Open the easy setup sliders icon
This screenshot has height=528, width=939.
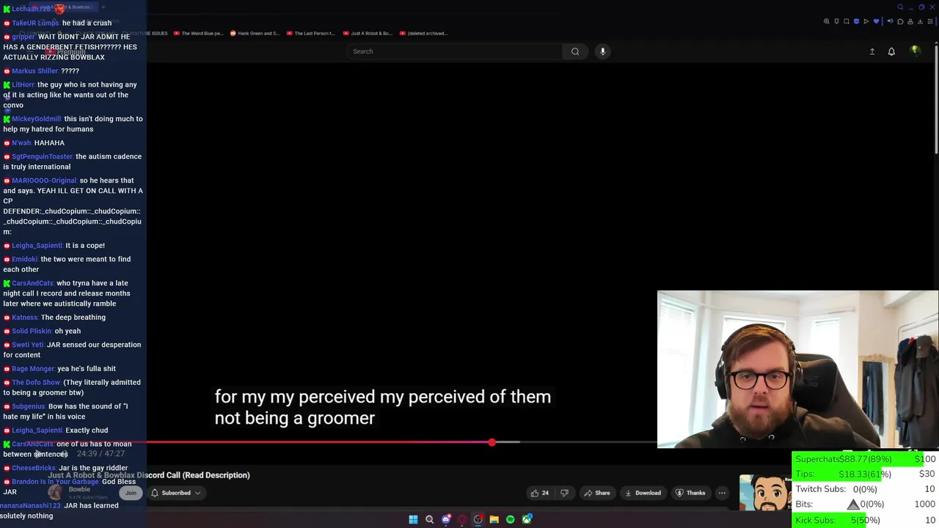tap(930, 21)
